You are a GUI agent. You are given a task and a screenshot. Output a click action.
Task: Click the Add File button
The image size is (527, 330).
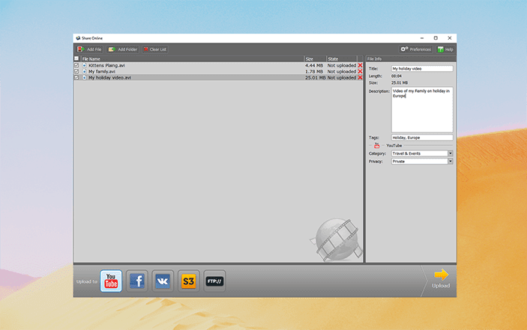point(89,49)
